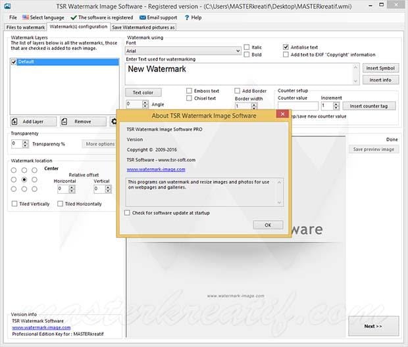Maximize the TSR Watermark window
The height and width of the screenshot is (347, 408).
point(382,5)
